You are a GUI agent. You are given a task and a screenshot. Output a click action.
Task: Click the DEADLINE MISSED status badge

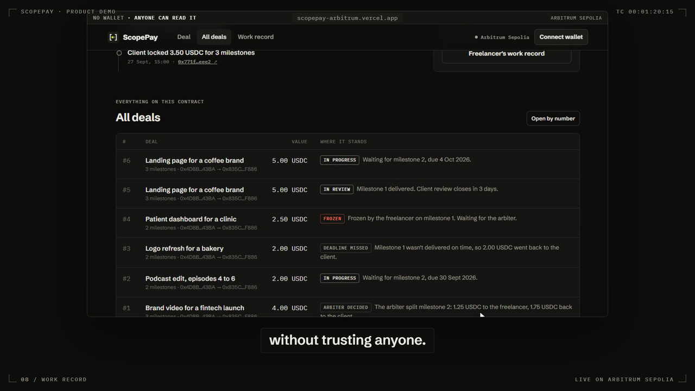click(346, 248)
